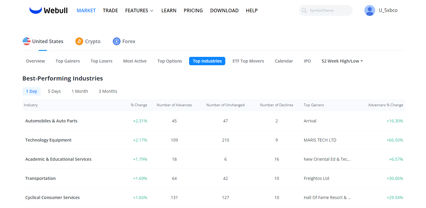Screen dimensions: 426x208
Task: Click Hall Of Fame Resort top gainer
Action: (327, 198)
